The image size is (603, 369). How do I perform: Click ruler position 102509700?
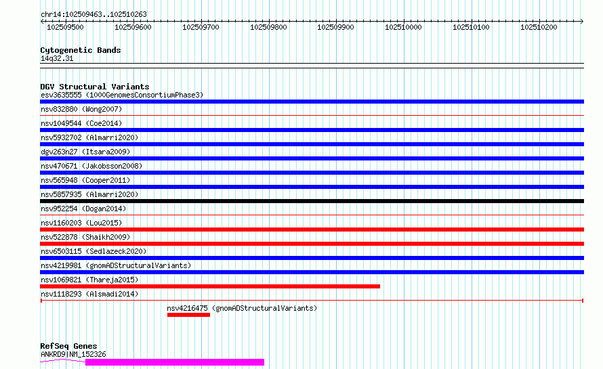[x=201, y=27]
